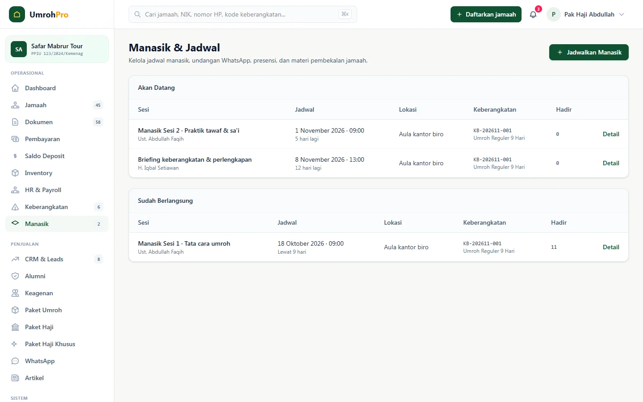643x402 pixels.
Task: Click the HR & Payroll icon
Action: (x=15, y=190)
